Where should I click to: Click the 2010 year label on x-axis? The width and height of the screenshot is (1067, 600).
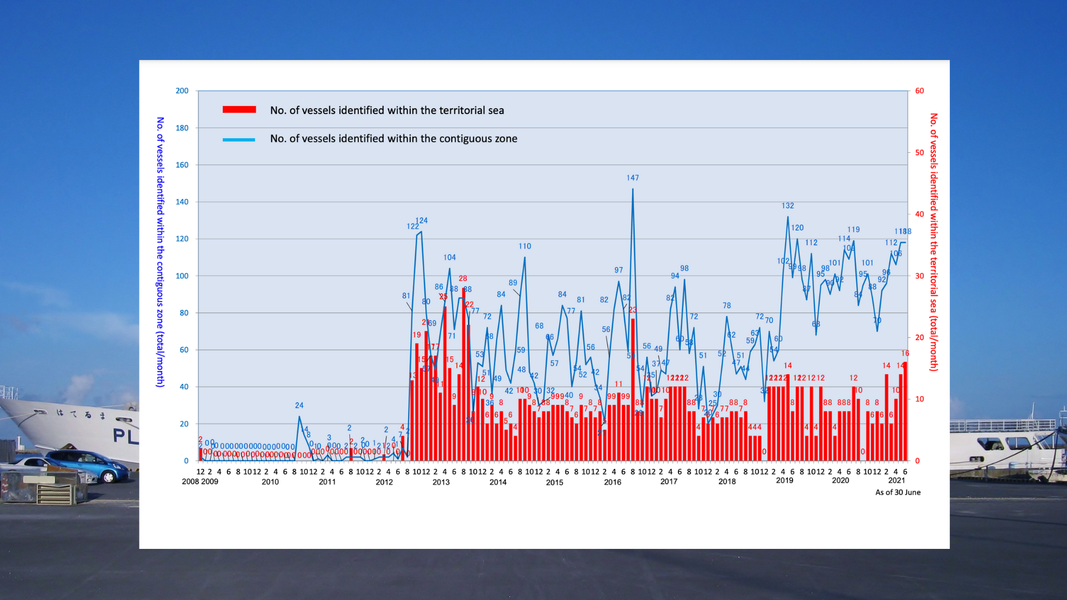pyautogui.click(x=270, y=482)
